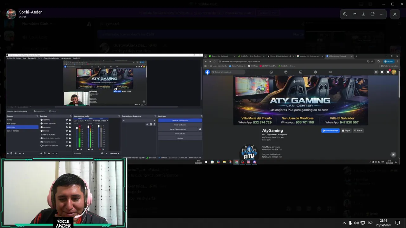Select cam 2 - BORDES scene in Escenas list
Screen dimensions: 406x228
point(22,131)
